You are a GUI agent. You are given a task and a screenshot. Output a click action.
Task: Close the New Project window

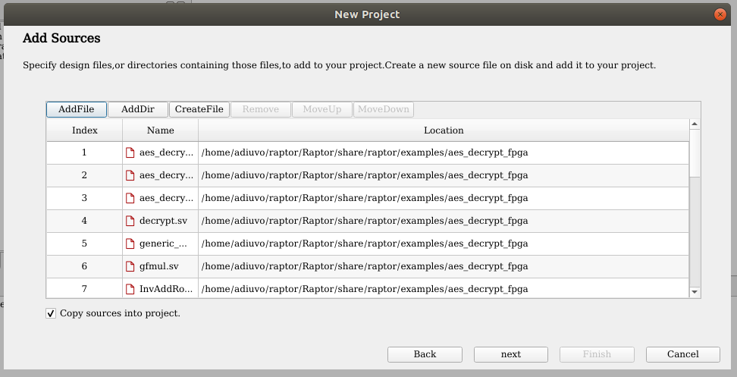720,14
